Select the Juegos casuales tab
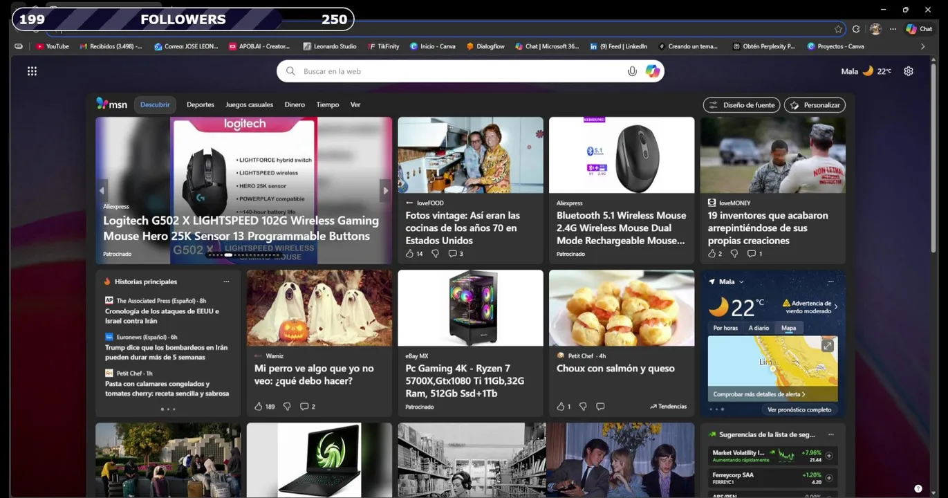 [249, 104]
